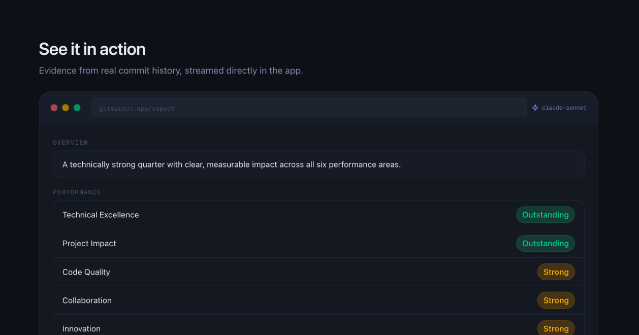Viewport: 639px width, 335px height.
Task: Click the red window dot
Action: click(54, 108)
